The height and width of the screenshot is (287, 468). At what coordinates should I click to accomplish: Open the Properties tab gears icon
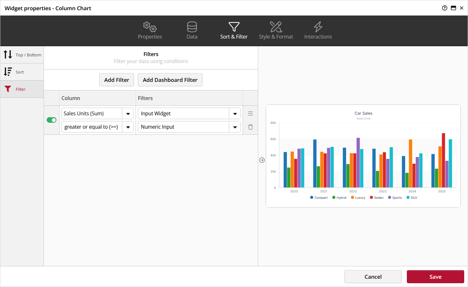150,27
